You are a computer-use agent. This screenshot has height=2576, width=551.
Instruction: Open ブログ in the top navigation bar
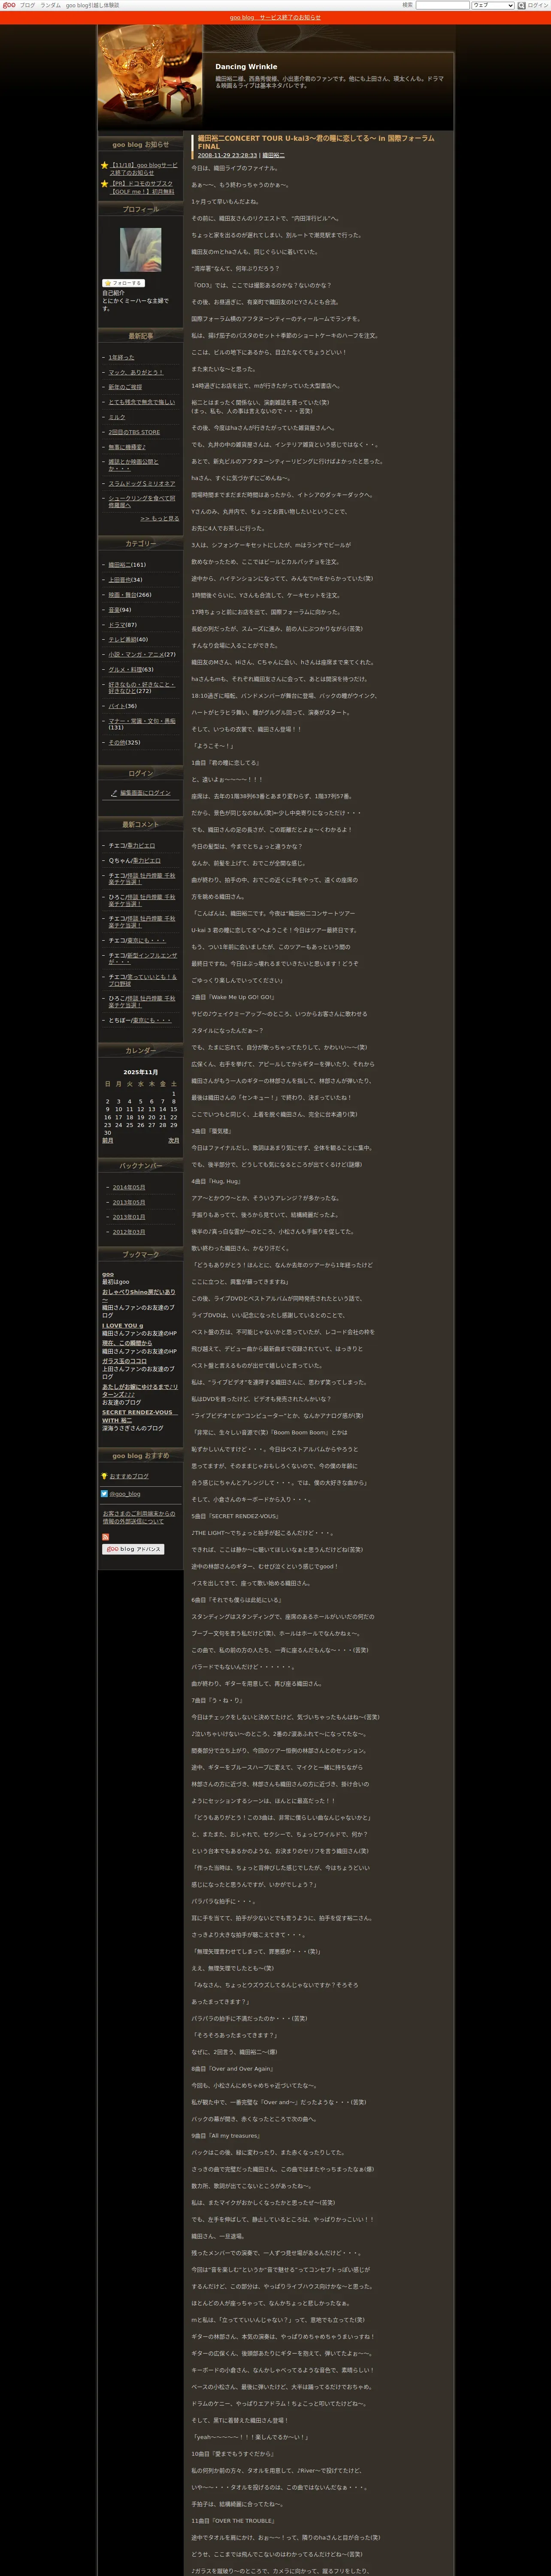28,5
